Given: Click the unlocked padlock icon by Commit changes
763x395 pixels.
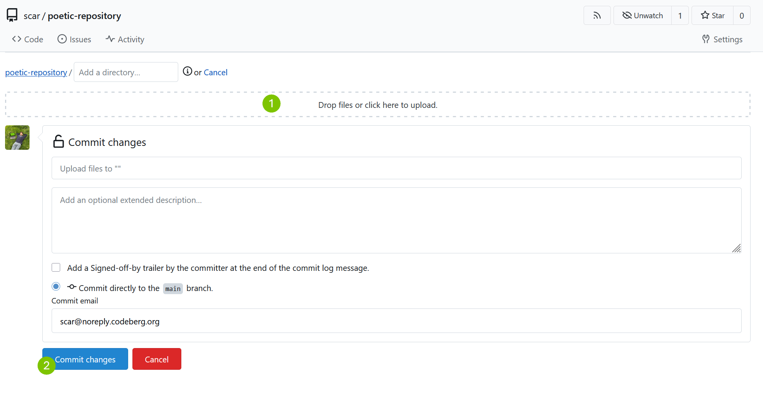Looking at the screenshot, I should pos(58,142).
